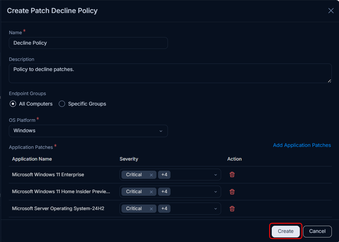Image resolution: width=339 pixels, height=242 pixels.
Task: Click the Cancel button
Action: pos(317,231)
